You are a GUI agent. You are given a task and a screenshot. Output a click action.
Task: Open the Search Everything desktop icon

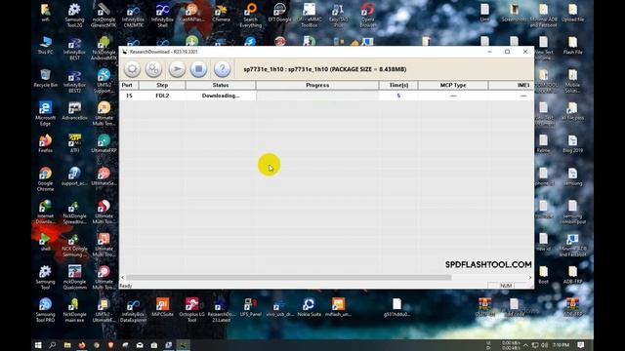[x=251, y=16]
